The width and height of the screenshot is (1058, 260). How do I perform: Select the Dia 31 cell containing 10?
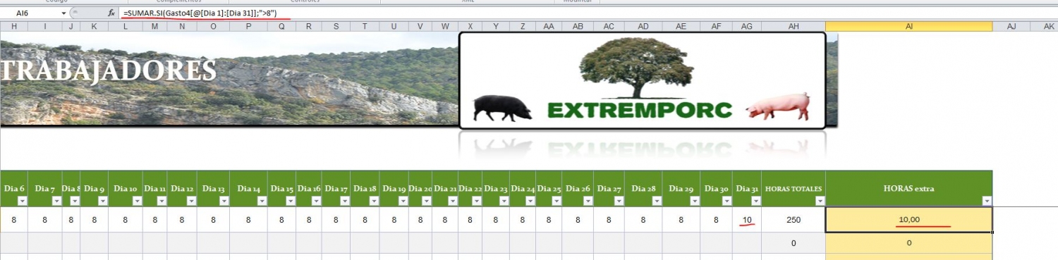tap(747, 220)
